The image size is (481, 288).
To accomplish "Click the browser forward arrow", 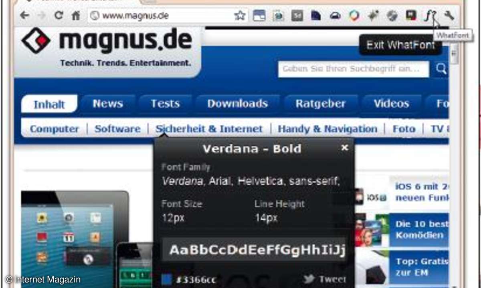I will pyautogui.click(x=42, y=16).
